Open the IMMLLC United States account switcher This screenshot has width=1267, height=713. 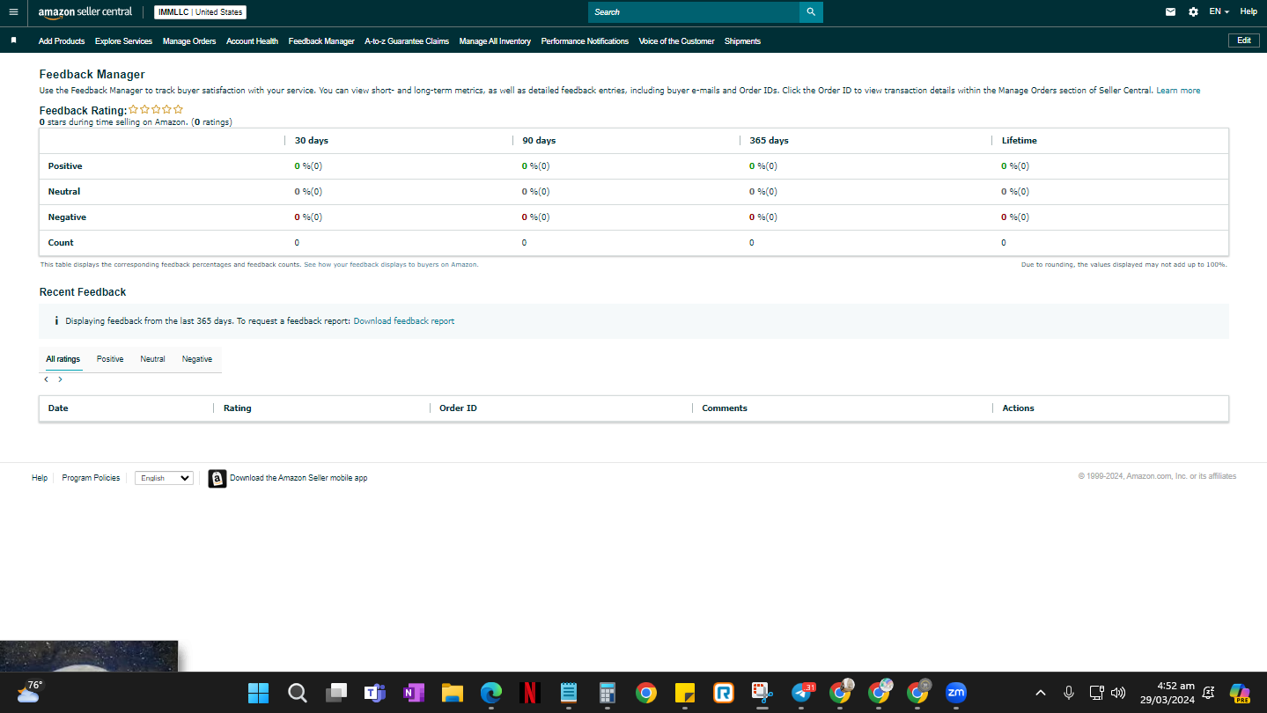[200, 12]
